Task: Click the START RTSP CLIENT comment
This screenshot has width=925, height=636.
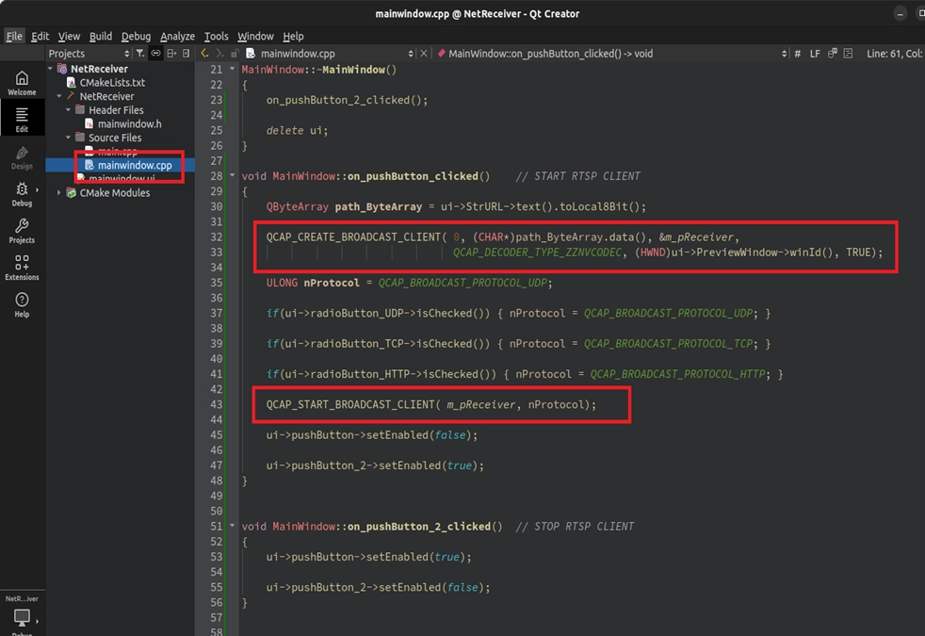Action: click(577, 176)
